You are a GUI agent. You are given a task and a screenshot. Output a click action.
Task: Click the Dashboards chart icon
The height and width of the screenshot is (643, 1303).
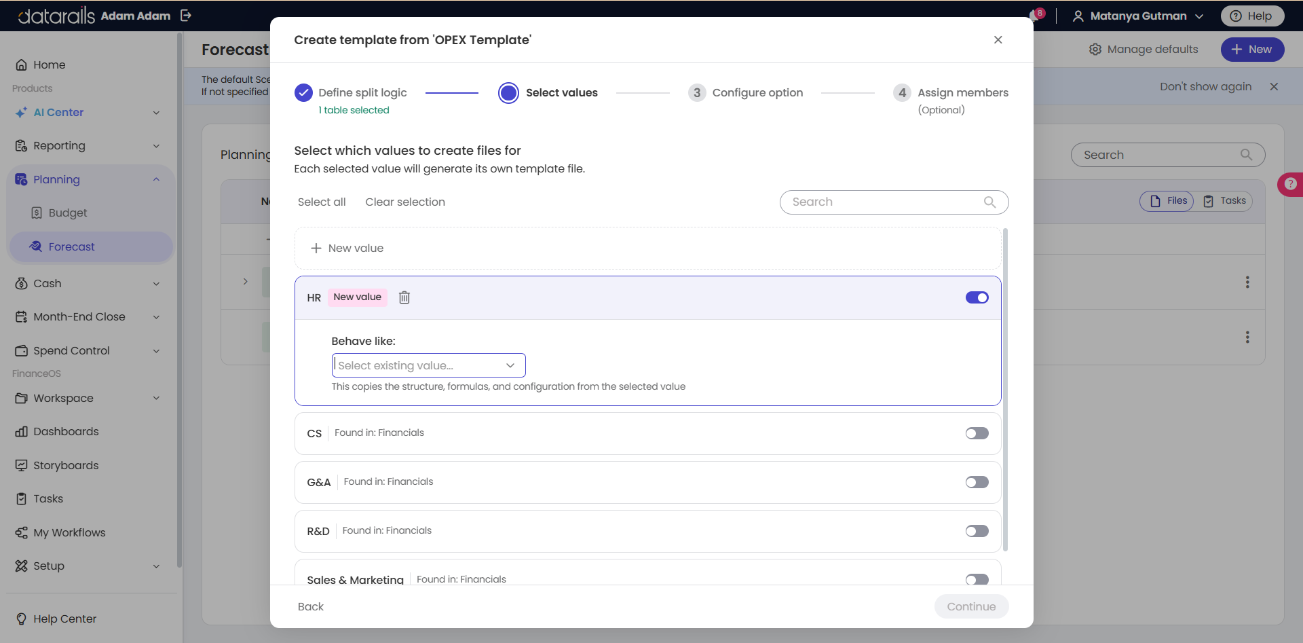22,432
